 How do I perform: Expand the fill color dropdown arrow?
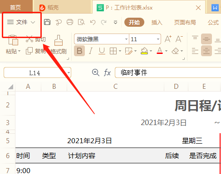click(x=151, y=51)
